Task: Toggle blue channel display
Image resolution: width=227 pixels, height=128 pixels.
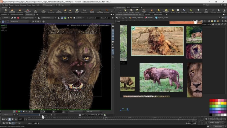Action: [21, 112]
